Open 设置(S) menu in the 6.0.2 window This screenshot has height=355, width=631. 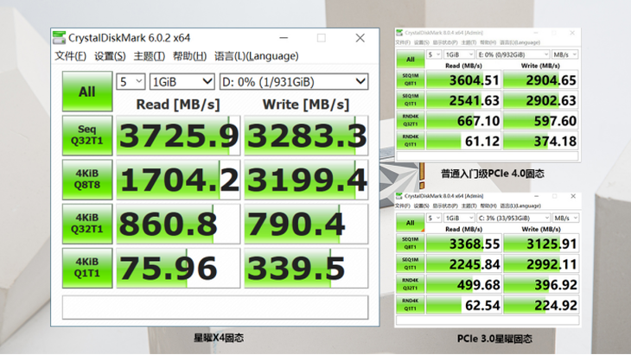tap(110, 56)
